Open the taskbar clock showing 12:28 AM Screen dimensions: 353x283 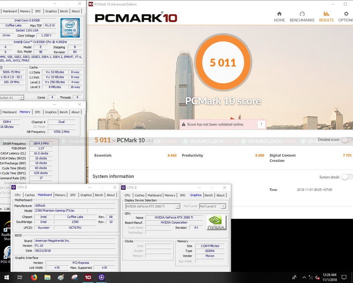pos(330,277)
